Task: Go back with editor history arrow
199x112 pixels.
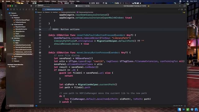Action: [39, 9]
